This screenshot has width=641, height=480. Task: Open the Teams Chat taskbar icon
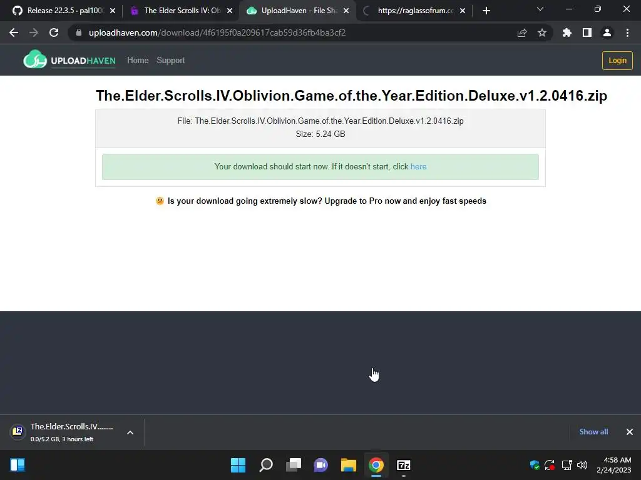click(x=321, y=465)
